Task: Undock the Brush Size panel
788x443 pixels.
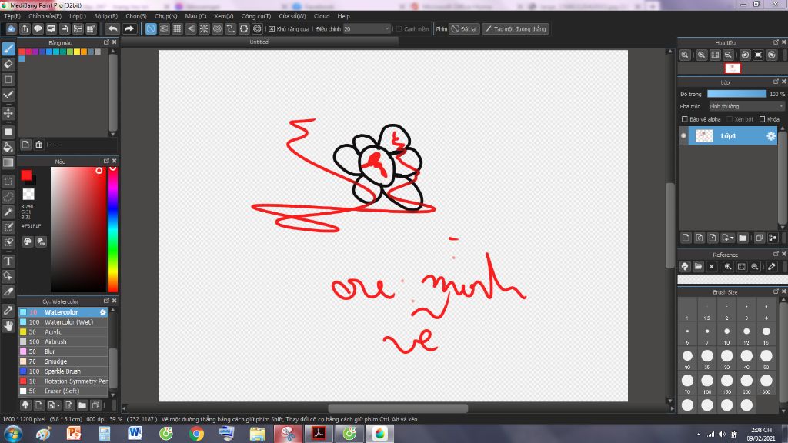Action: tap(776, 291)
